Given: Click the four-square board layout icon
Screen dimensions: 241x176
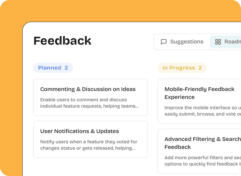Looking at the screenshot, I should [218, 42].
